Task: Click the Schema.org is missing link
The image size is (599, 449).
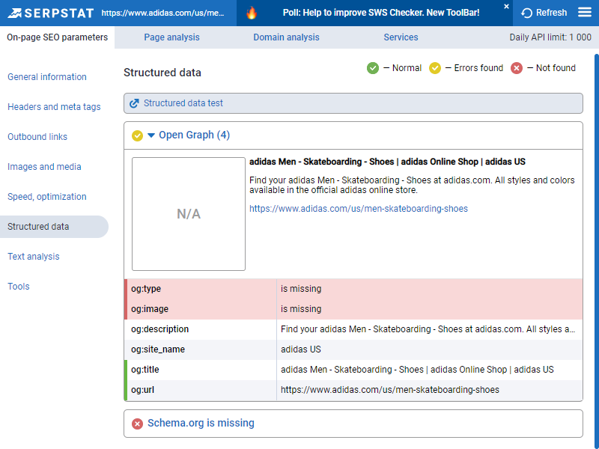Action: click(x=201, y=423)
